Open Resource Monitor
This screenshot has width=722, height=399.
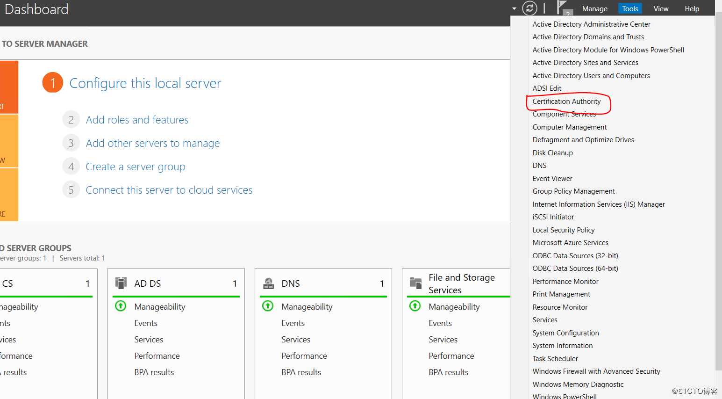(x=560, y=307)
